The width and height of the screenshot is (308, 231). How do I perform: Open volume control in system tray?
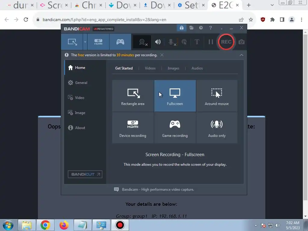tap(278, 225)
